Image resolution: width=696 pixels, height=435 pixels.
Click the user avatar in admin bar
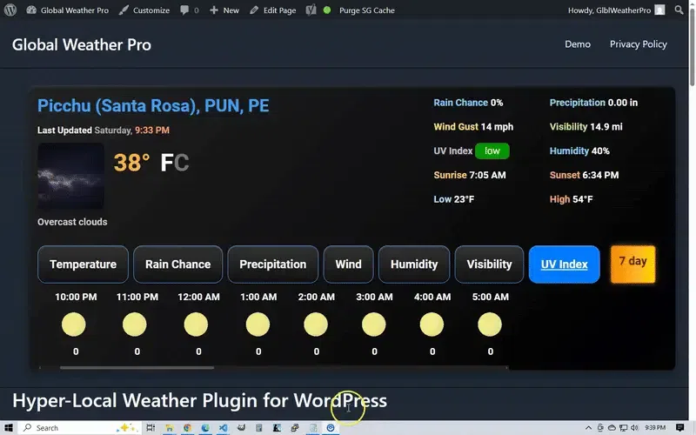[x=660, y=10]
